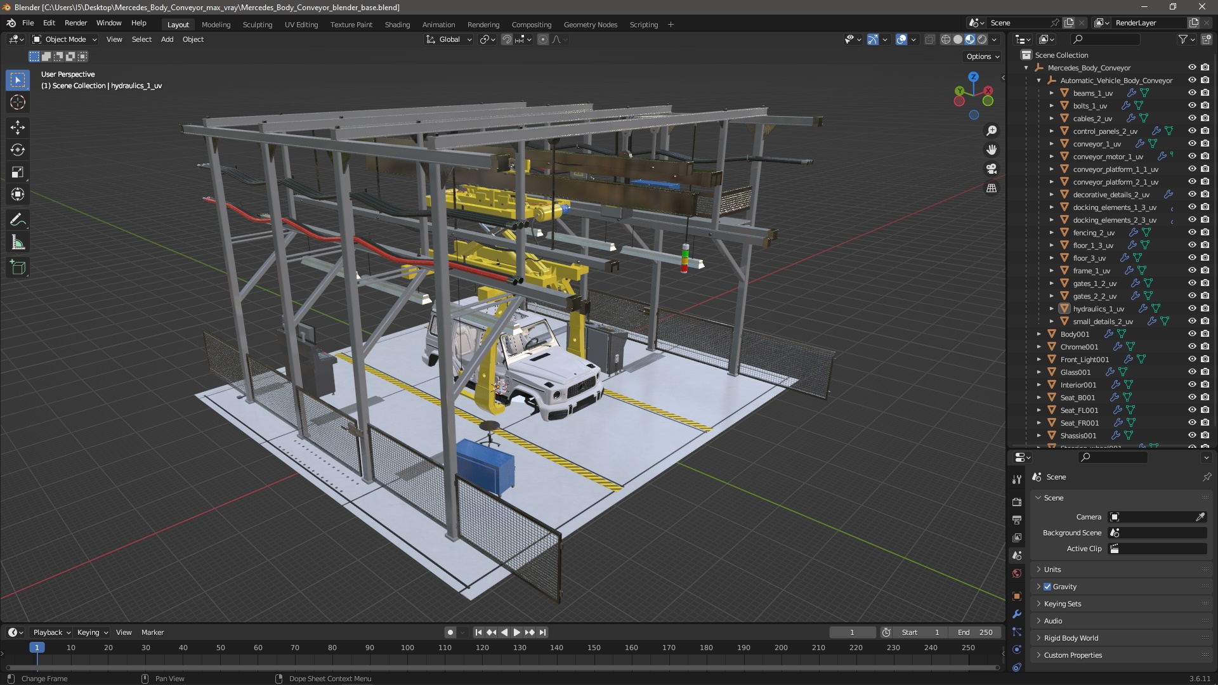Select the Move tool
Screen dimensions: 1218x685
pos(18,127)
